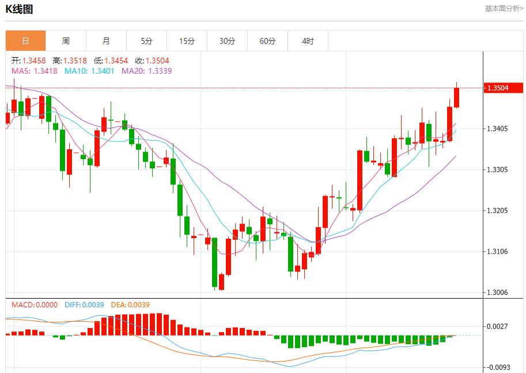This screenshot has width=526, height=373.
Task: Select the 日 daily chart tab
Action: pyautogui.click(x=25, y=41)
